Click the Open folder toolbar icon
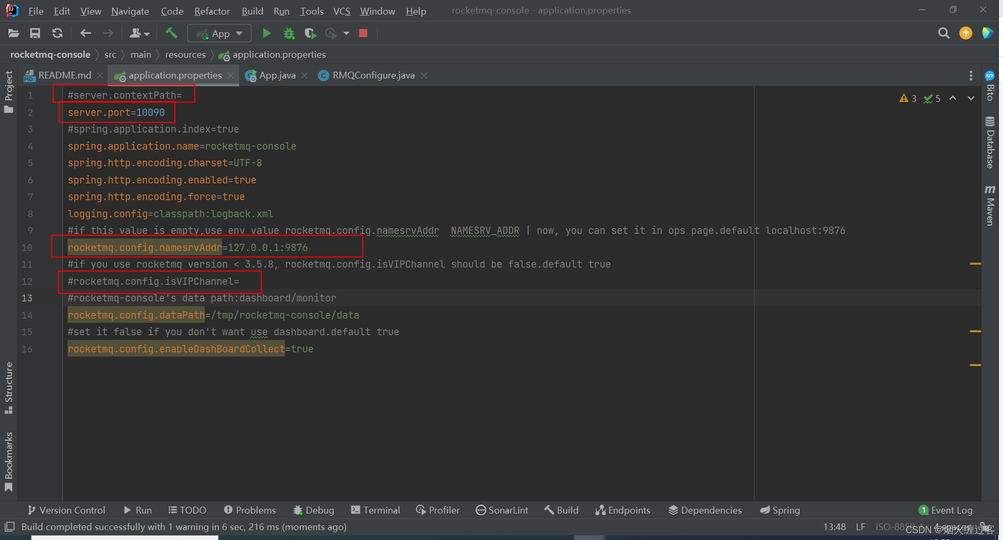Image resolution: width=1003 pixels, height=540 pixels. point(14,33)
